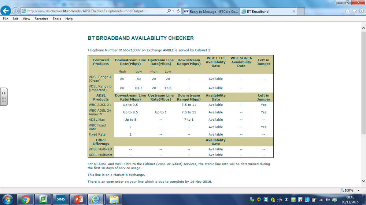Open the green P application on taskbar
The image size is (366, 205).
click(x=43, y=200)
